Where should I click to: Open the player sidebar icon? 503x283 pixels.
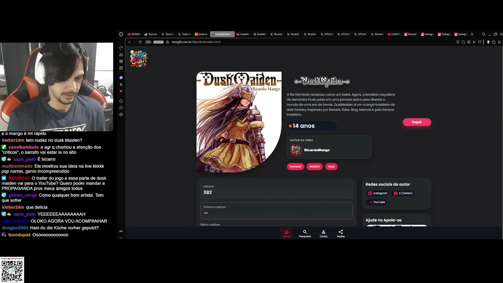pyautogui.click(x=121, y=101)
